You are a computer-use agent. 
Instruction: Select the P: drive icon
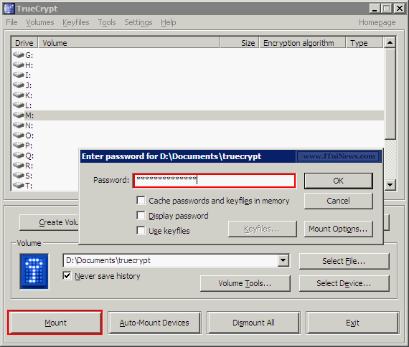point(19,145)
